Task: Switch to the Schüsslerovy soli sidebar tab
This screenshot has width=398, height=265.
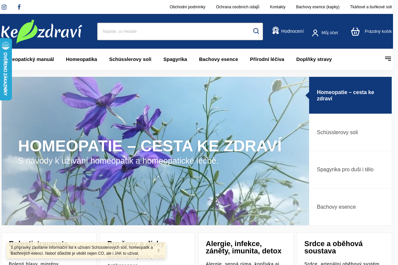Action: pyautogui.click(x=337, y=132)
